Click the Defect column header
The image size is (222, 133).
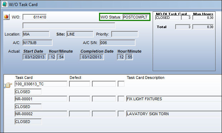tap(75, 78)
